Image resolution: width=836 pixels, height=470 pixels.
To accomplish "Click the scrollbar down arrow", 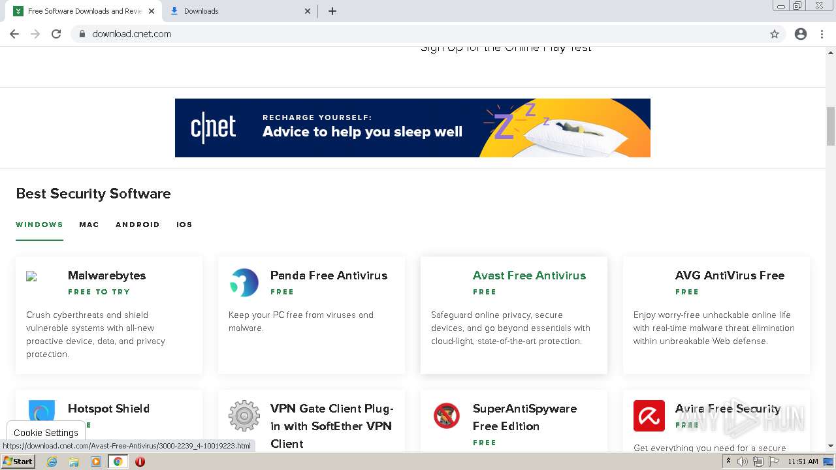I will [831, 446].
